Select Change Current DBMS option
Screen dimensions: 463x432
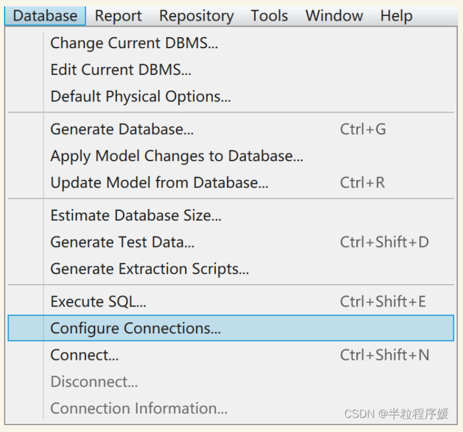point(134,43)
